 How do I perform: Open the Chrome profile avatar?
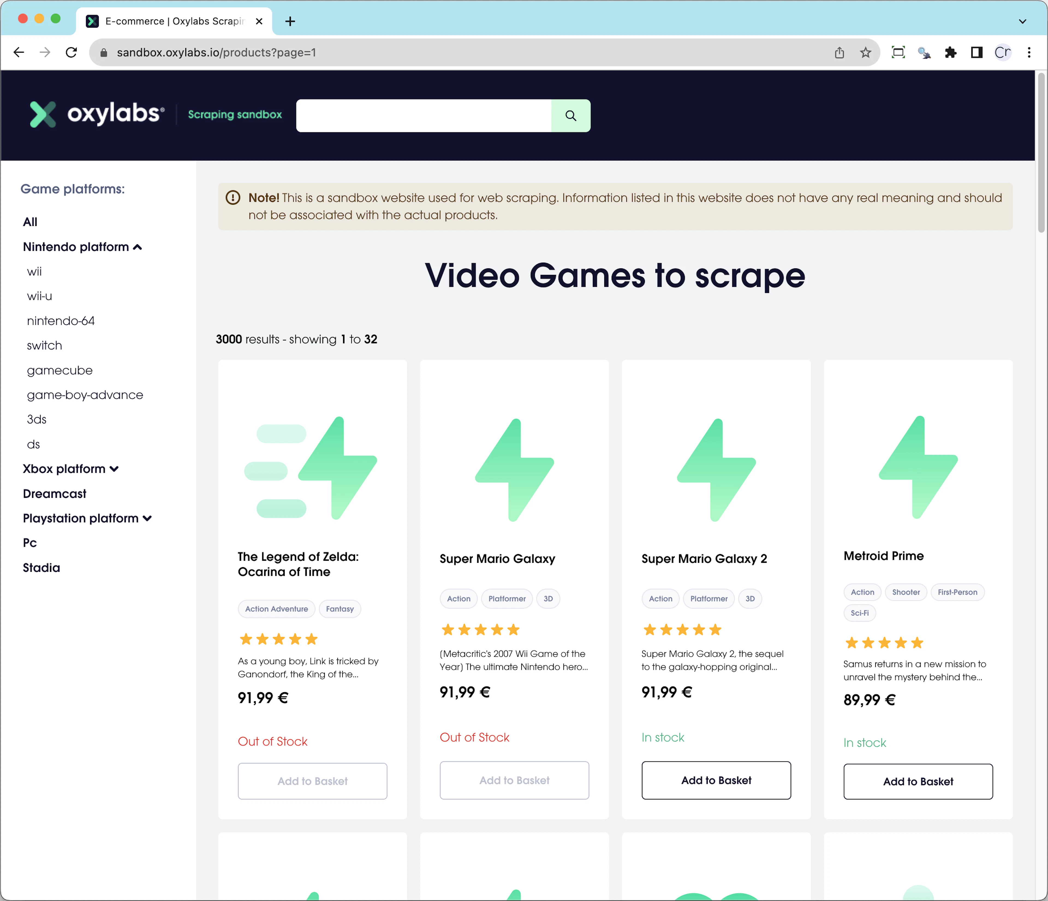(1003, 53)
